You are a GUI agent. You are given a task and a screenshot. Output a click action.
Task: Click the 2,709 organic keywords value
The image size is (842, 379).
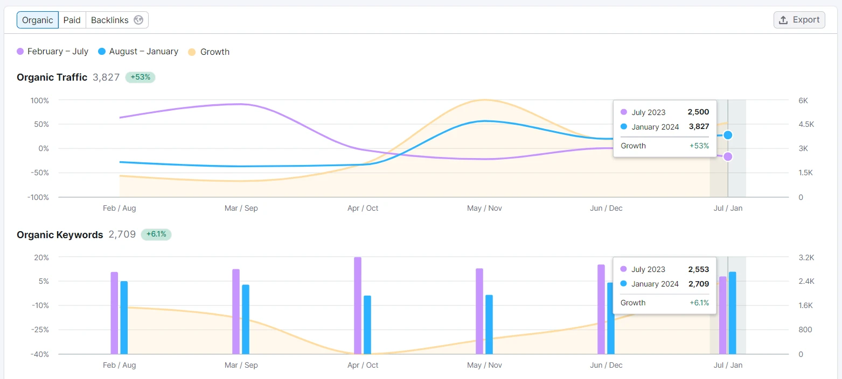click(x=122, y=235)
